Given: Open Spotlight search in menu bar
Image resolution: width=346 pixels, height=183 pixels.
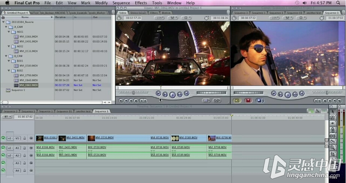Looking at the screenshot, I should pyautogui.click(x=338, y=3).
